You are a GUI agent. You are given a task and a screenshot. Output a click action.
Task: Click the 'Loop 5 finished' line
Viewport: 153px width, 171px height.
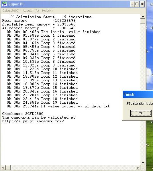tap(41, 50)
